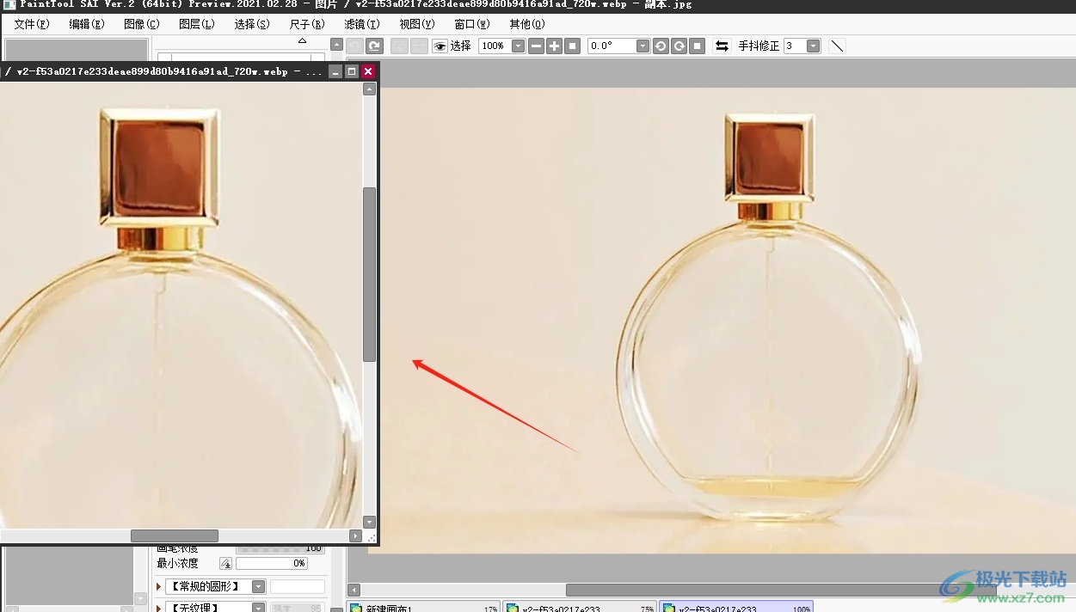Open the 【常规的圆形】 brush shape dropdown
The height and width of the screenshot is (612, 1076).
point(258,586)
